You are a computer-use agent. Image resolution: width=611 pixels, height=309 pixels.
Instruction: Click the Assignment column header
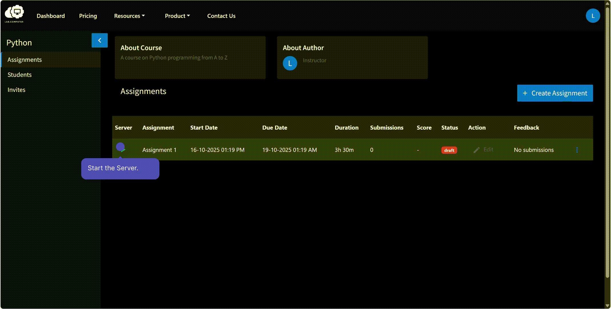158,128
